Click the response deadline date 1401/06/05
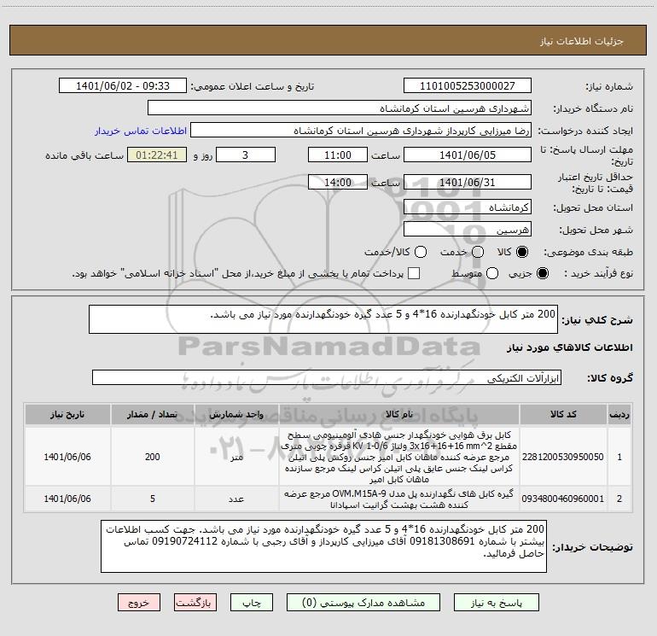The image size is (657, 636). point(468,155)
